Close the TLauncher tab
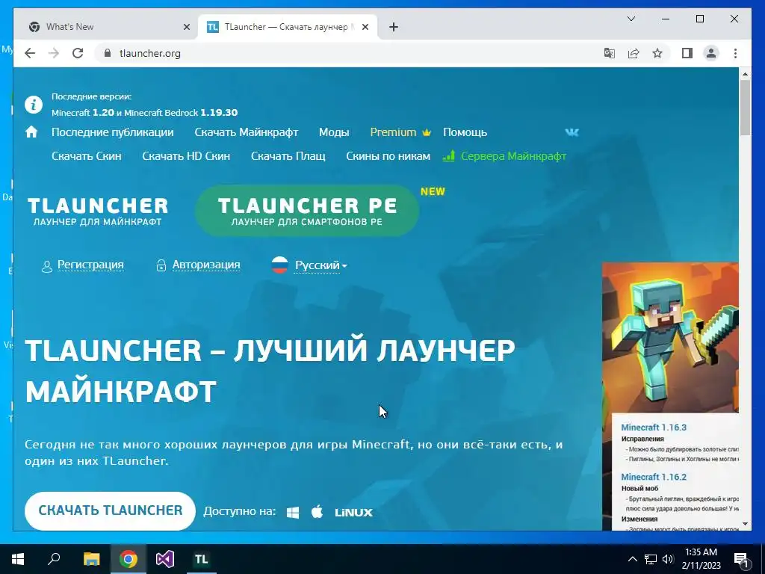This screenshot has width=765, height=574. click(365, 28)
